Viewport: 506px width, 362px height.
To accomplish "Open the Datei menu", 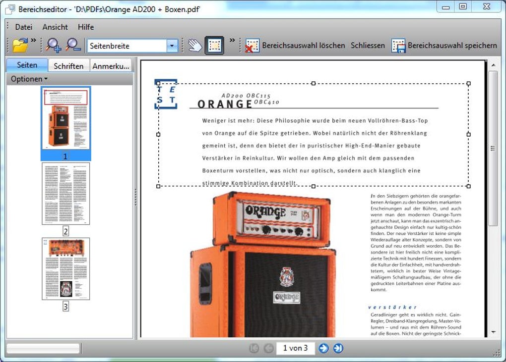I will [23, 27].
